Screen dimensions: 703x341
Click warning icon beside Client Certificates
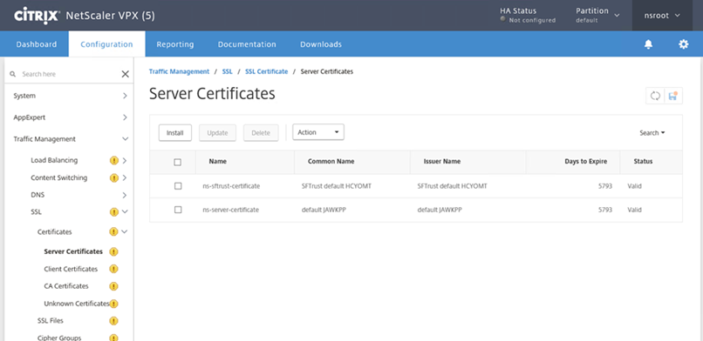point(114,269)
